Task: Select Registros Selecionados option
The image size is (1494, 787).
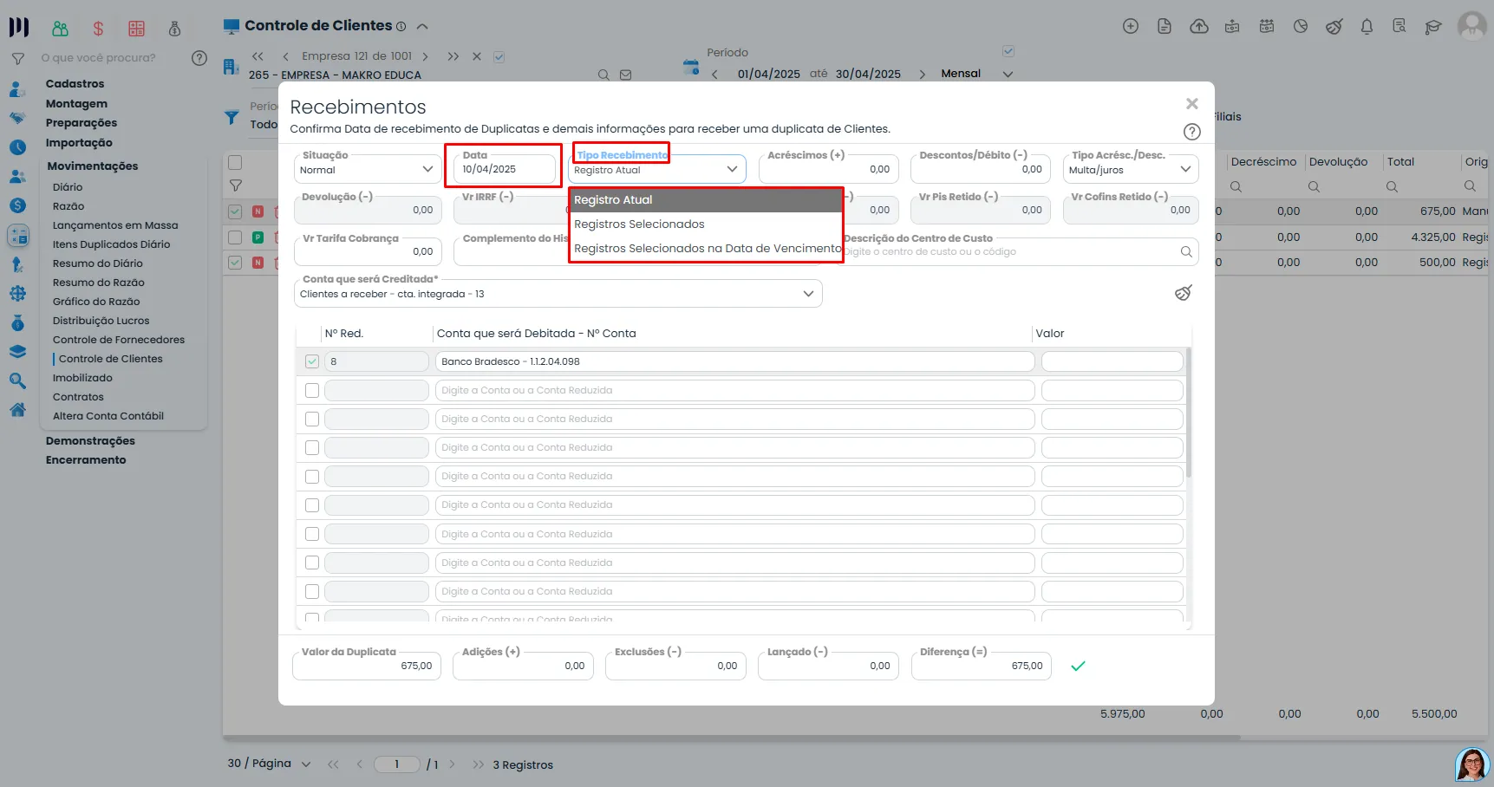Action: coord(706,224)
